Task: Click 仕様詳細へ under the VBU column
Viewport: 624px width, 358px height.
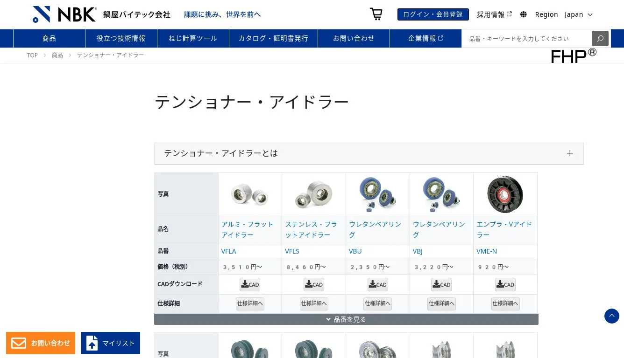Action: click(x=377, y=303)
